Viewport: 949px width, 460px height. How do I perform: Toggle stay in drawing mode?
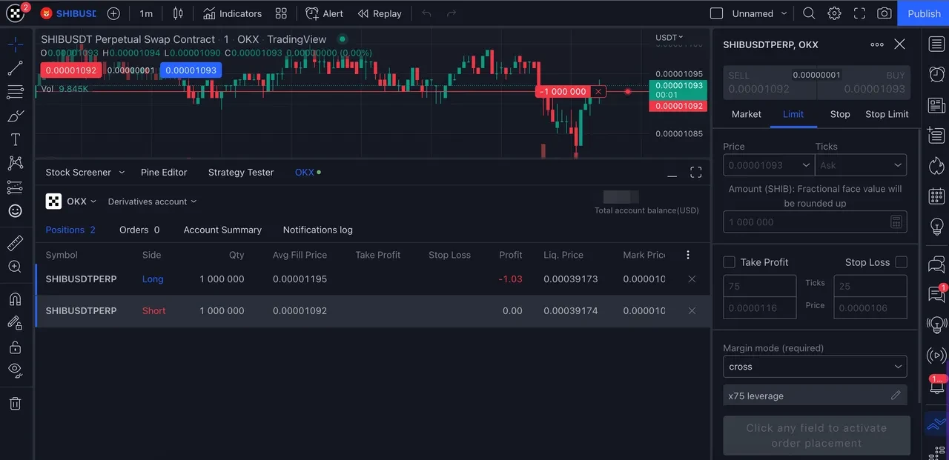[x=15, y=323]
